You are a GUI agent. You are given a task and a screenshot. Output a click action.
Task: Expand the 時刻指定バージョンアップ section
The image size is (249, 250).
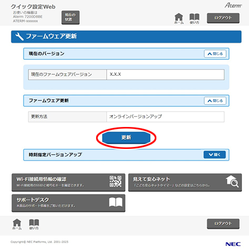[215, 155]
